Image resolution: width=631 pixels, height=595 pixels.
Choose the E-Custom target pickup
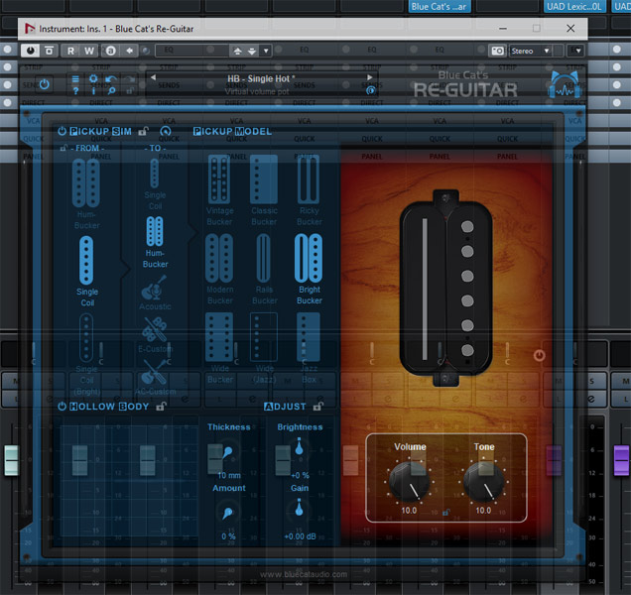tap(154, 330)
